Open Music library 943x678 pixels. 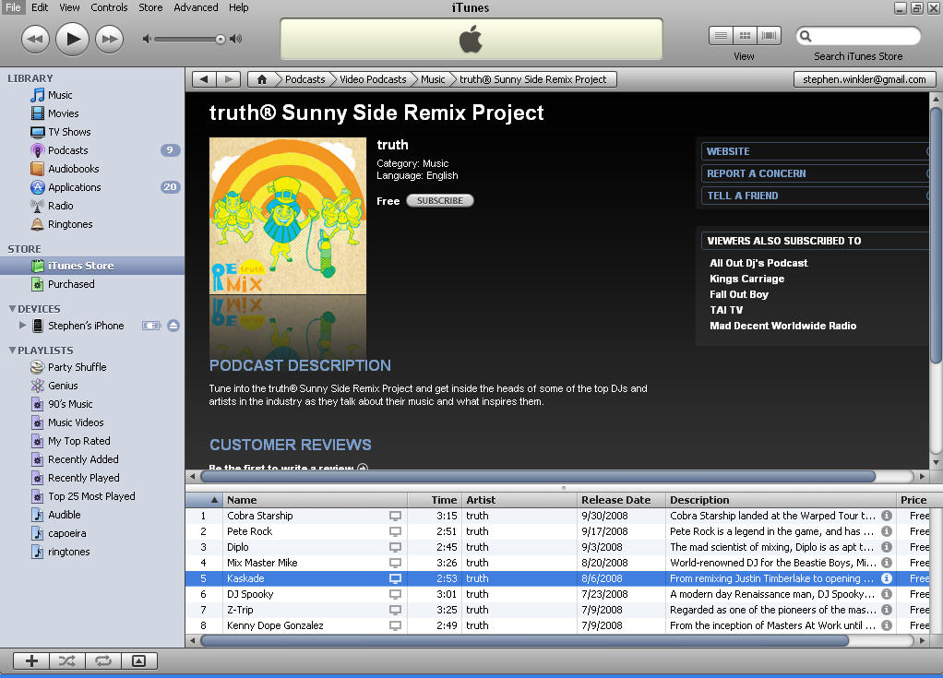click(x=60, y=95)
